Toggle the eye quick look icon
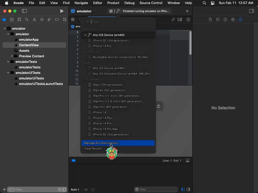The height and width of the screenshot is (193, 258). point(86,189)
